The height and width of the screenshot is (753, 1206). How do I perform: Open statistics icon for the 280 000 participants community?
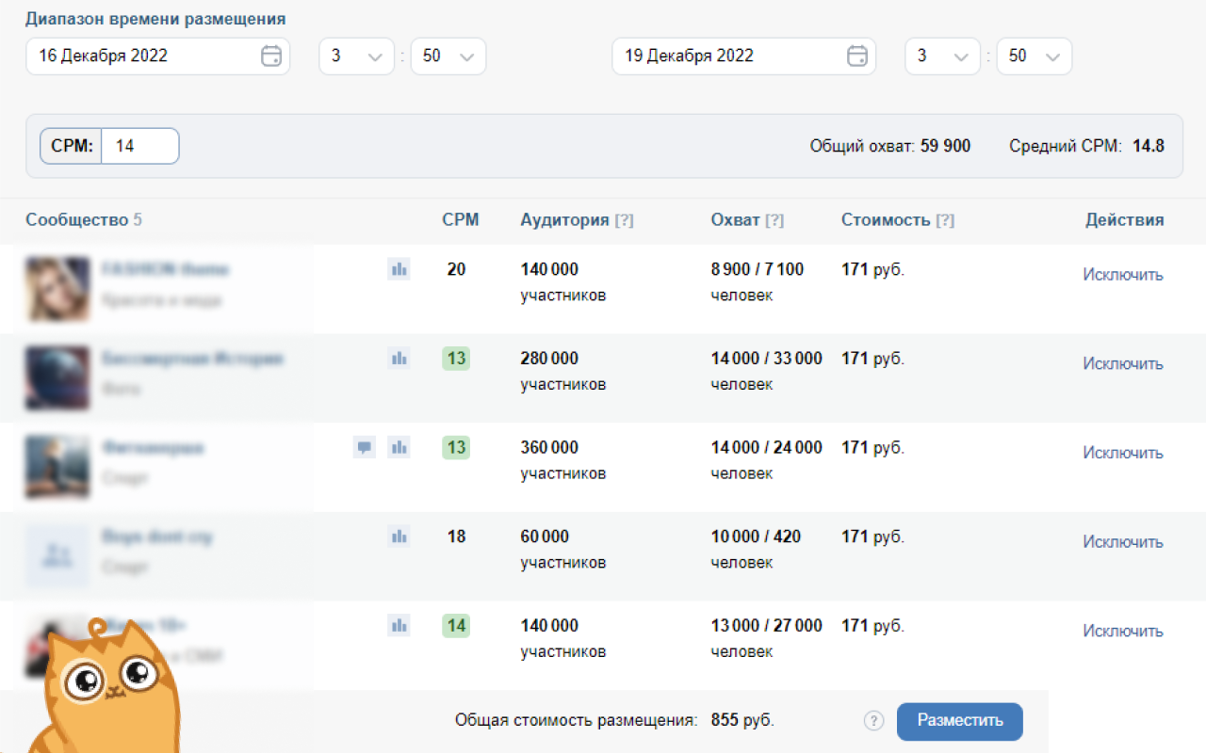tap(399, 359)
